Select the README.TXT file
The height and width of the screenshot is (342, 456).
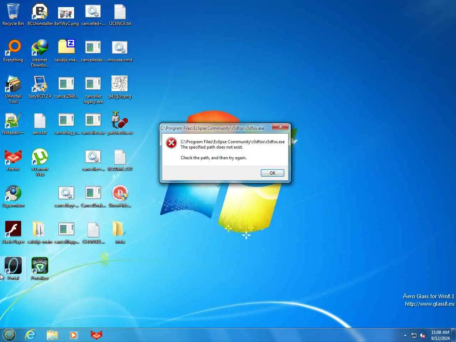120,160
